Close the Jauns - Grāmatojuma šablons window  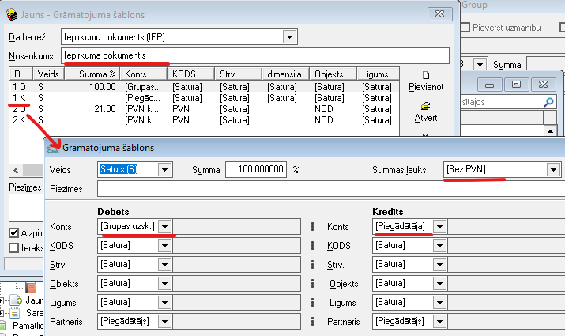click(439, 14)
